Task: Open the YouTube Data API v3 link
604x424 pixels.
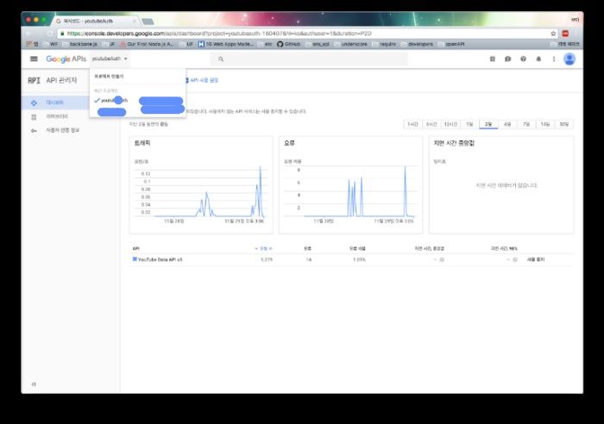Action: point(160,259)
